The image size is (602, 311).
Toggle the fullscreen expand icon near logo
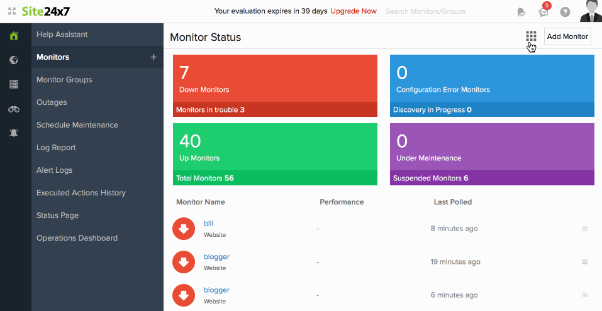11,11
